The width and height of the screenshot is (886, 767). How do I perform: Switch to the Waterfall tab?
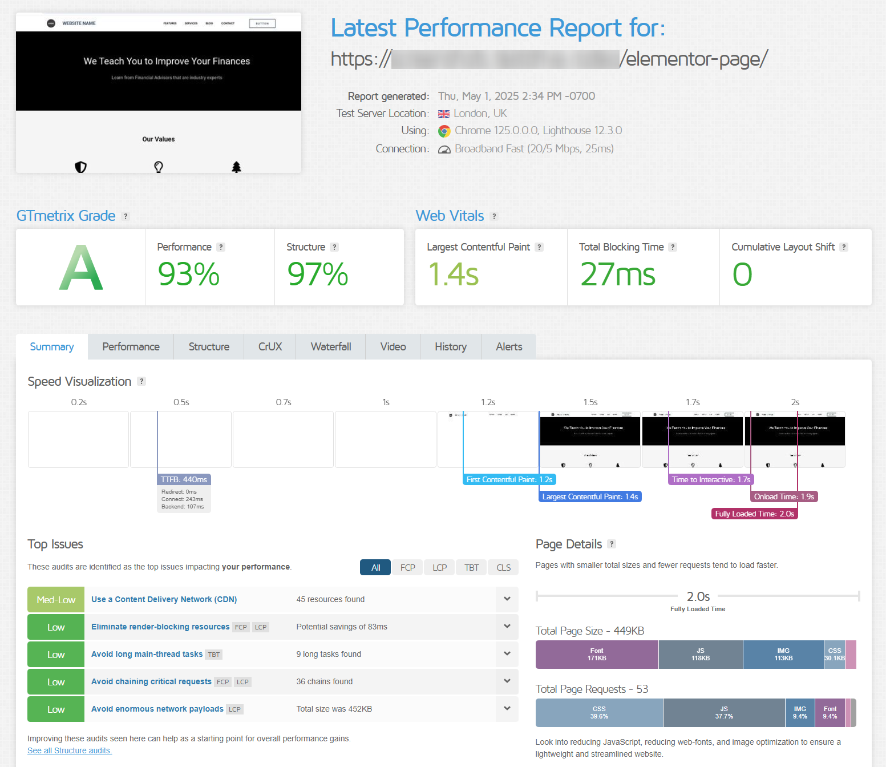click(330, 347)
